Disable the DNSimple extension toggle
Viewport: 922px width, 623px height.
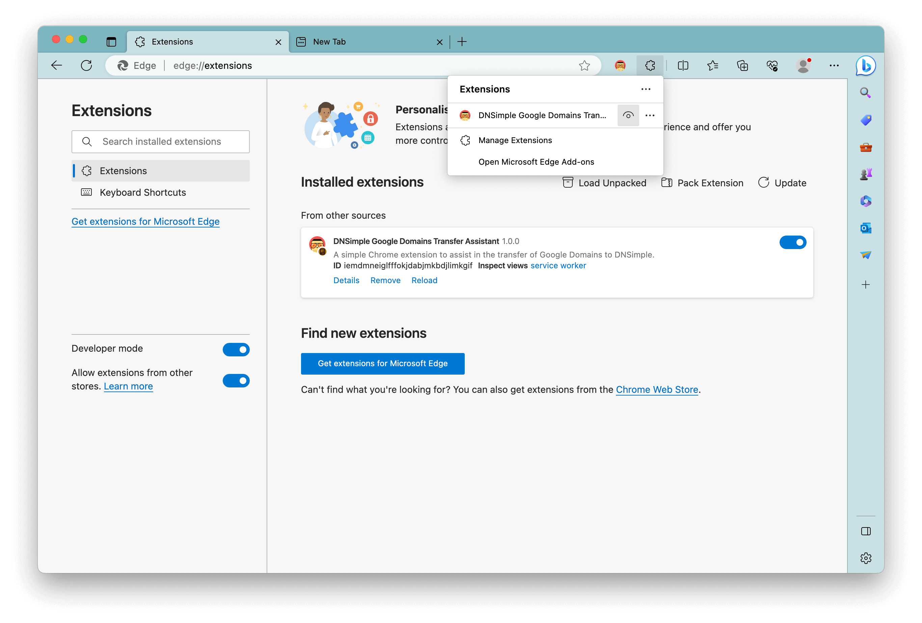point(793,242)
